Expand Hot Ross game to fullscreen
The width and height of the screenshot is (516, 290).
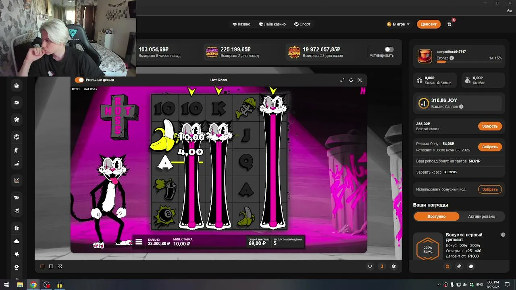pyautogui.click(x=342, y=80)
